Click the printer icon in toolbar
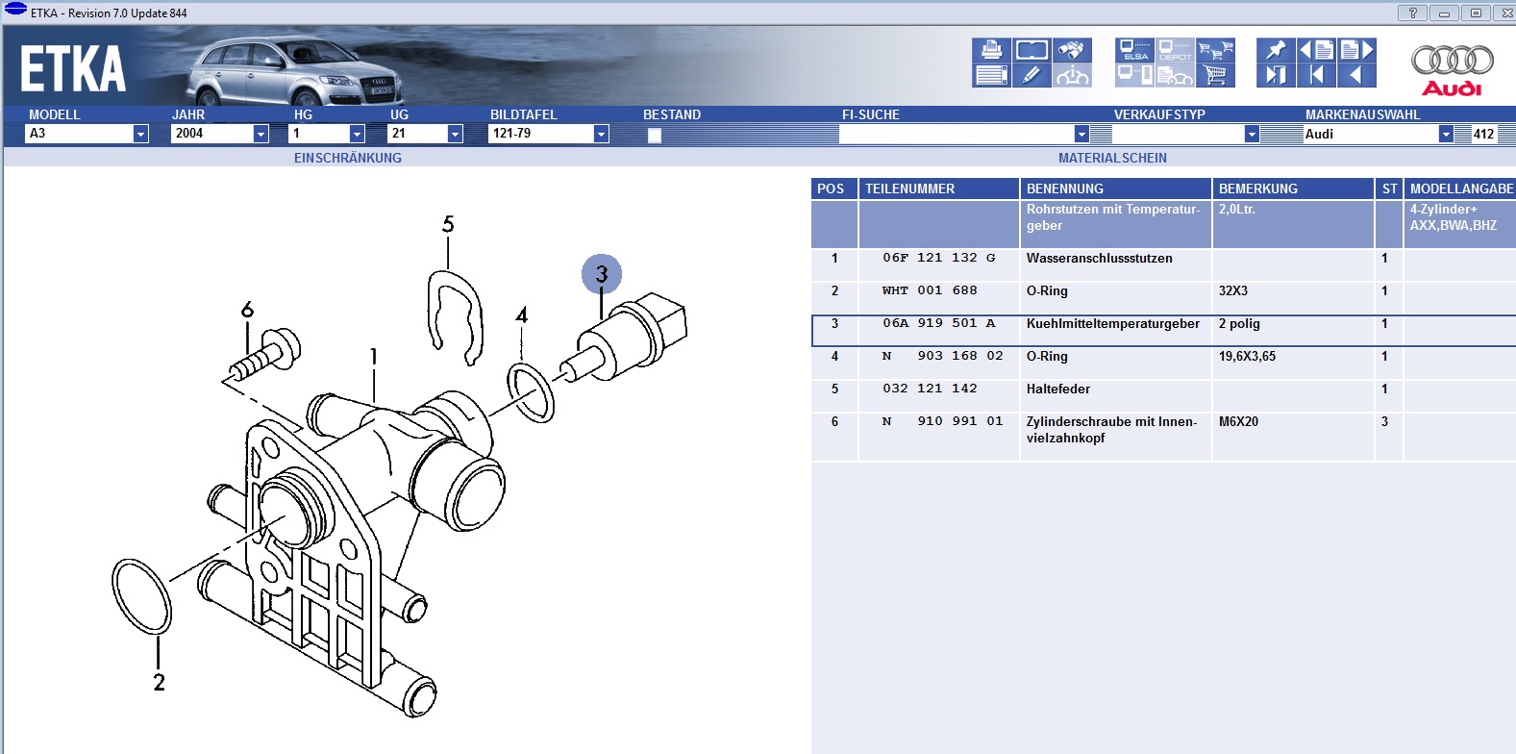 pos(990,50)
